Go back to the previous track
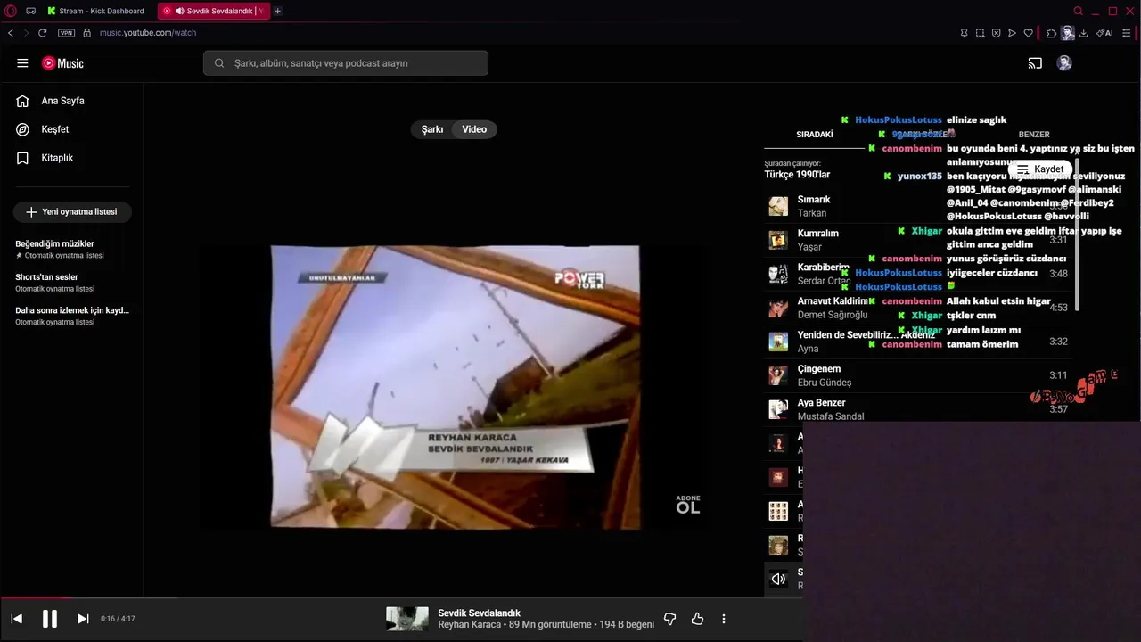Screen dimensions: 1141x642 pos(16,619)
